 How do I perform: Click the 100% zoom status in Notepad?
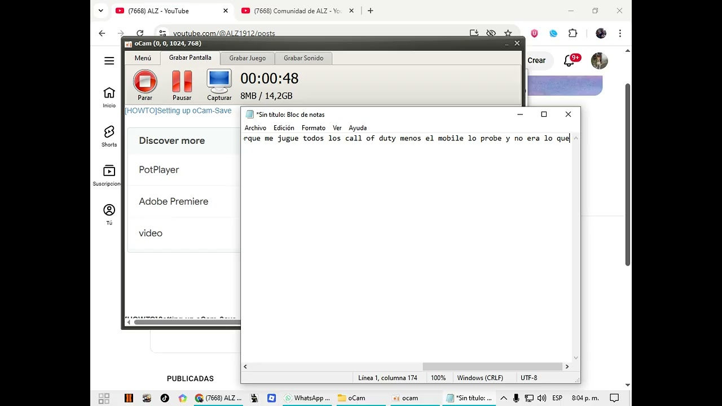(438, 378)
